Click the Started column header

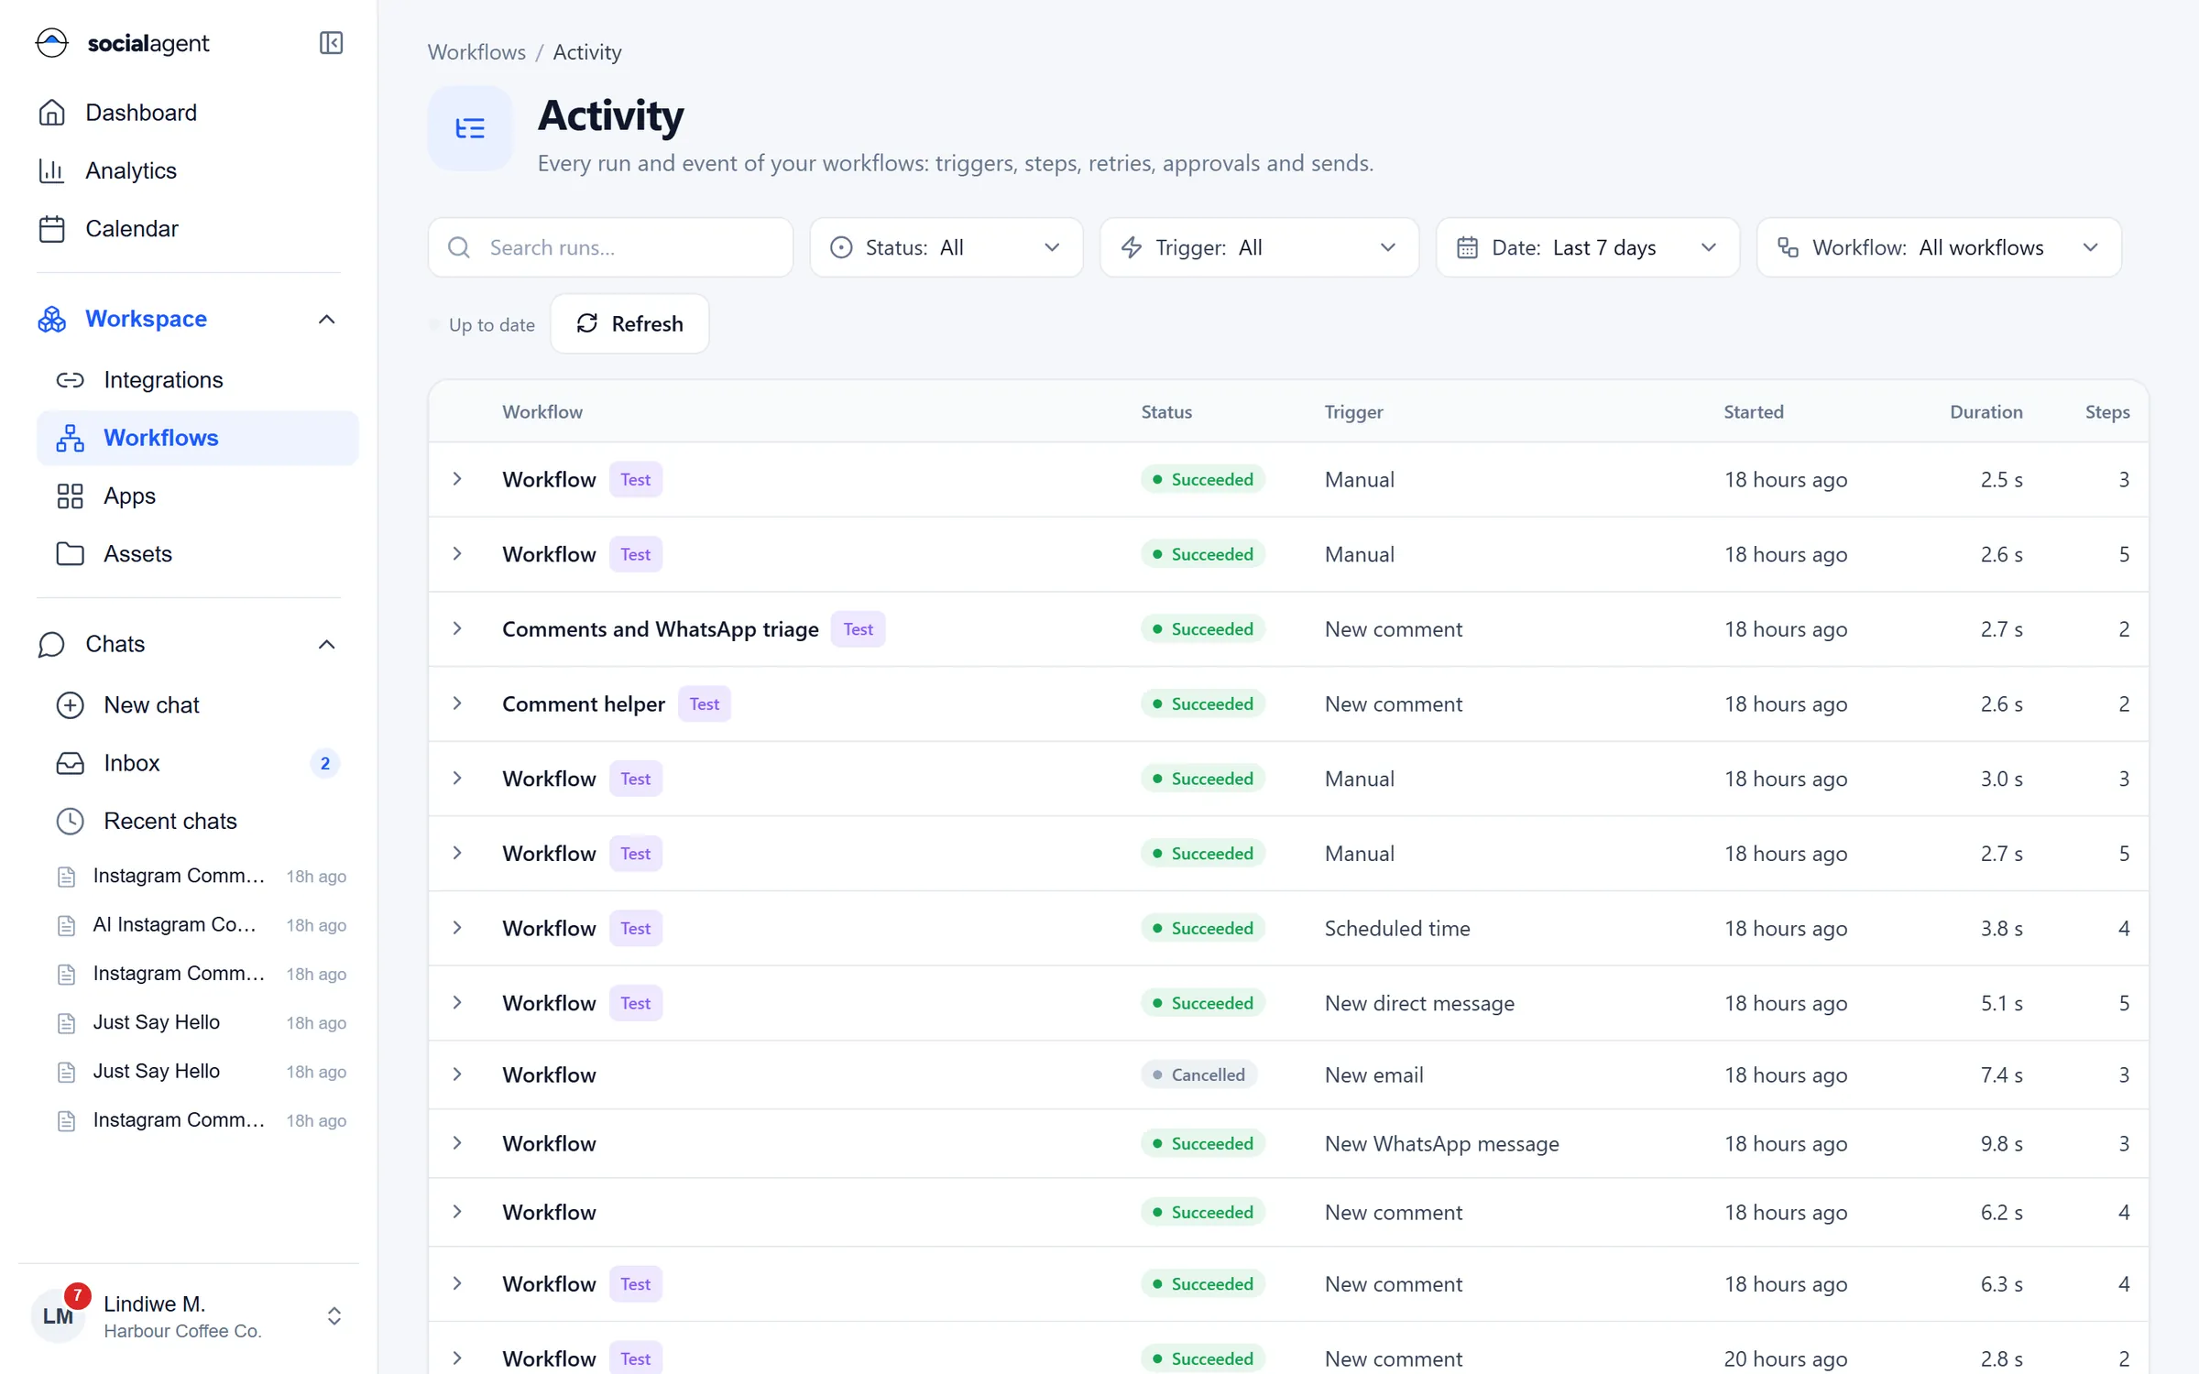click(1753, 412)
